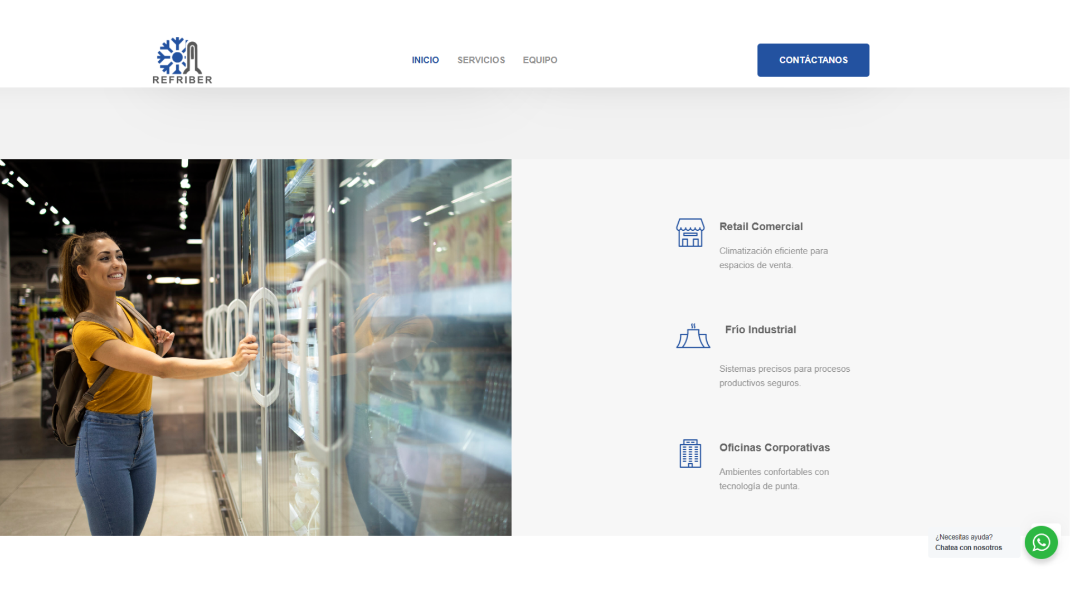Open the EQUIPO menu item
The image size is (1070, 602).
pos(539,60)
